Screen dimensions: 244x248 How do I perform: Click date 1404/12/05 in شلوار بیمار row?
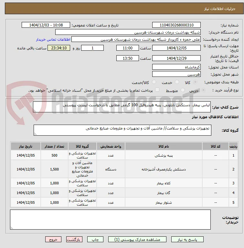pyautogui.click(x=26, y=202)
